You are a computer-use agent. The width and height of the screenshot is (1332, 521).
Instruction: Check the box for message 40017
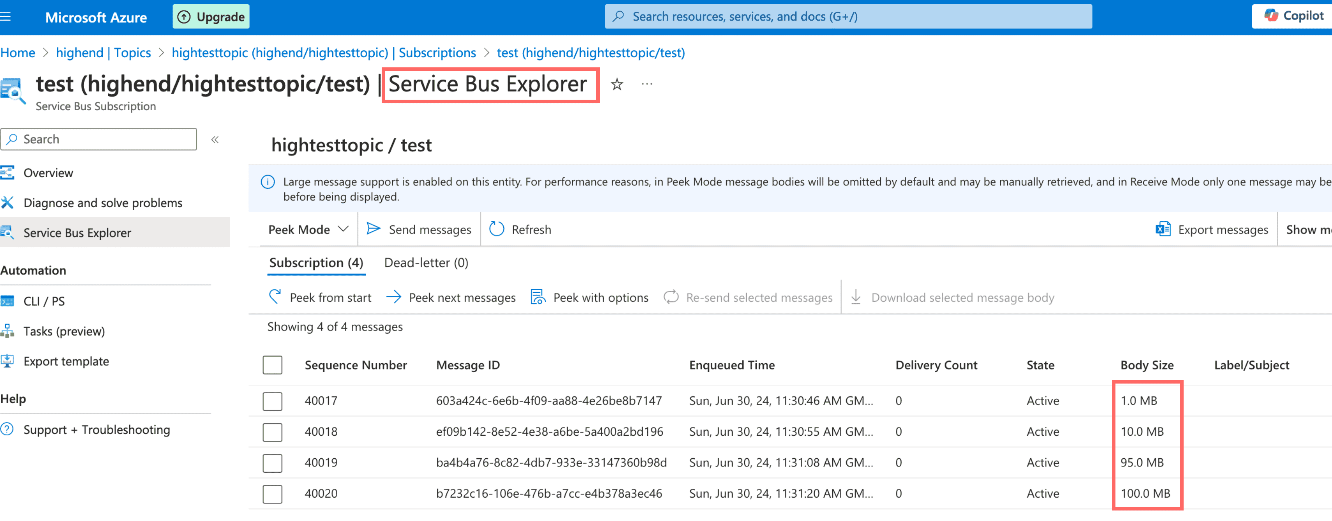point(273,401)
